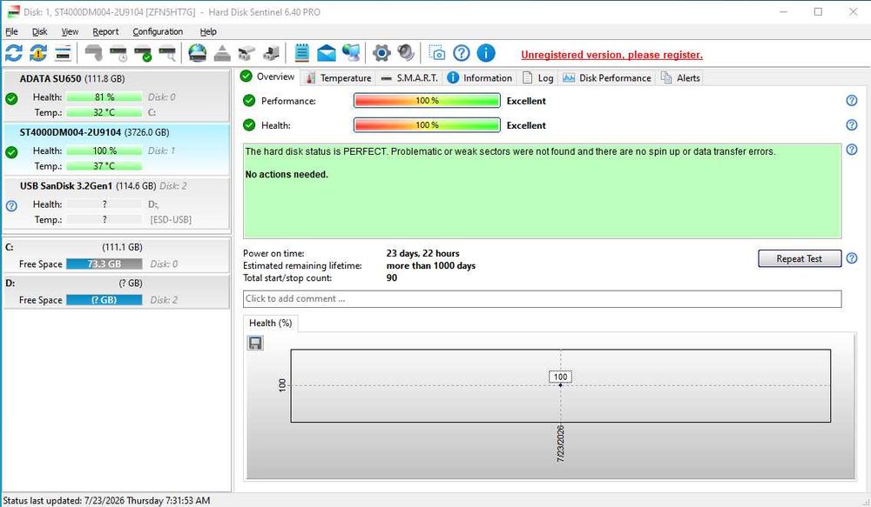Screen dimensions: 871x507
Task: Click the Refresh disk status icon
Action: click(x=14, y=53)
